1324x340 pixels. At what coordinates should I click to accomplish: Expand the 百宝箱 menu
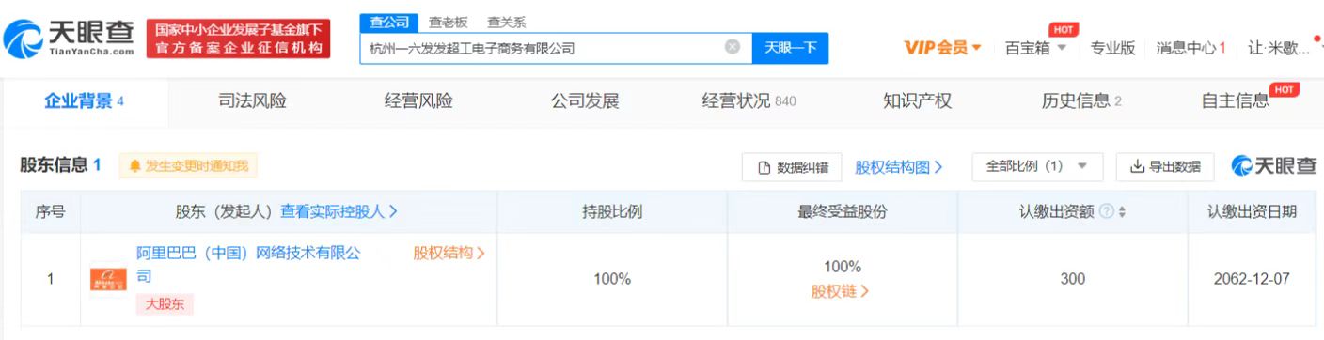pyautogui.click(x=1035, y=48)
